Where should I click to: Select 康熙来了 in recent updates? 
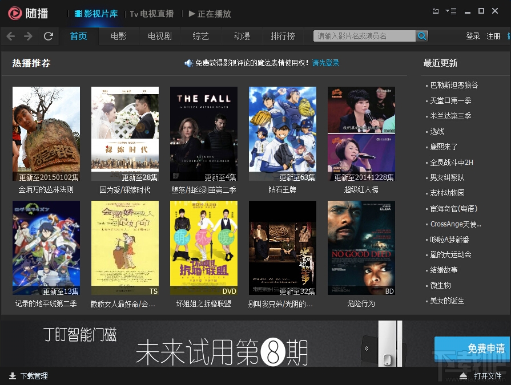pyautogui.click(x=444, y=147)
